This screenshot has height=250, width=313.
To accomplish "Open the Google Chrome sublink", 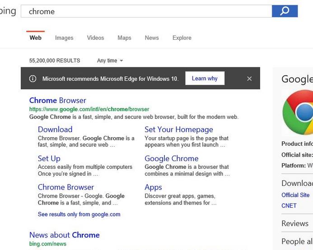I will [172, 158].
